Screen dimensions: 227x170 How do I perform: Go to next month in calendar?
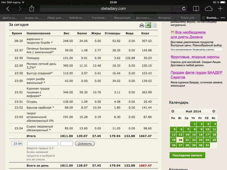pos(214,111)
